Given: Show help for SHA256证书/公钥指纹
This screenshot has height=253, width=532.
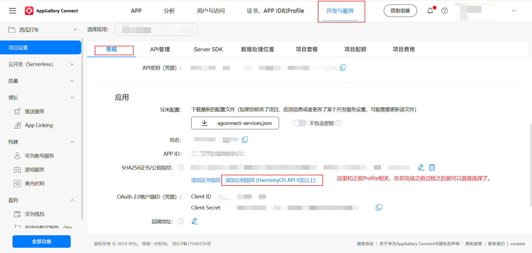Looking at the screenshot, I should tap(181, 168).
